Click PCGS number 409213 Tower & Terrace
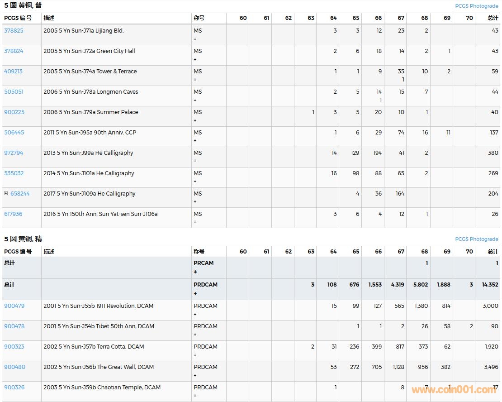Image resolution: width=502 pixels, height=402 pixels. click(x=14, y=72)
